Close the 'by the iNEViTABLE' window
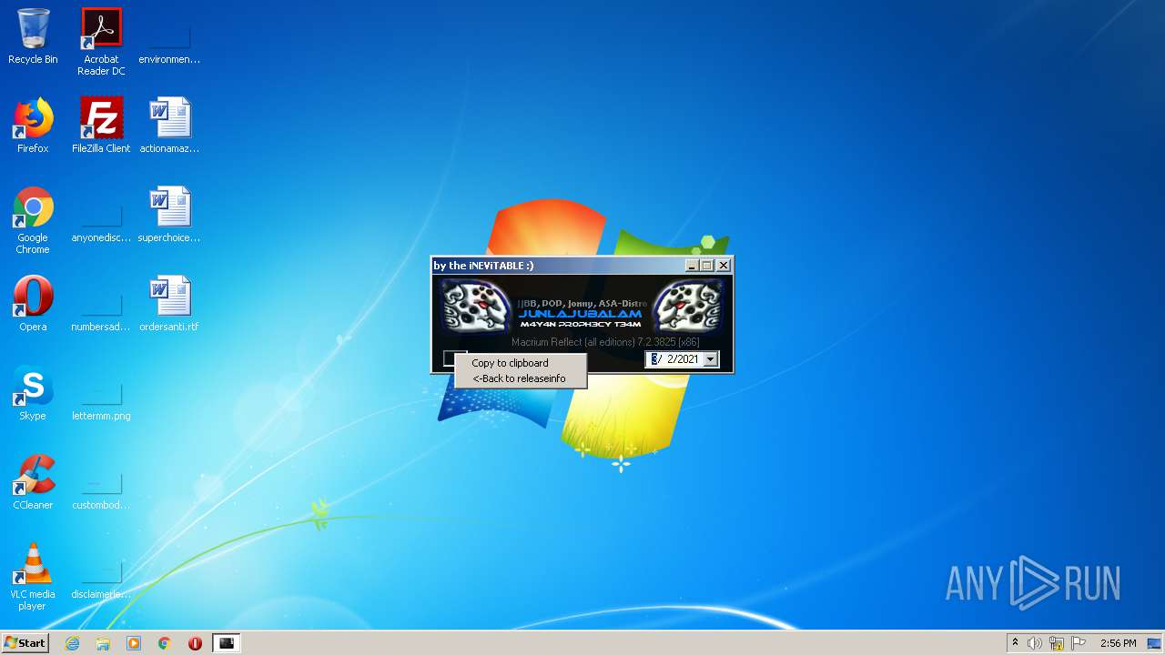The image size is (1165, 655). (x=724, y=266)
